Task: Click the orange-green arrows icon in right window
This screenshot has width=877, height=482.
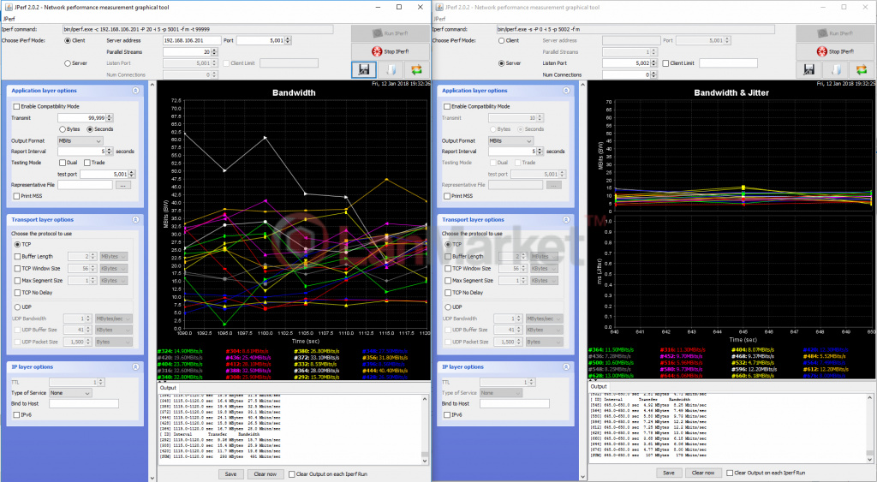Action: tap(861, 70)
